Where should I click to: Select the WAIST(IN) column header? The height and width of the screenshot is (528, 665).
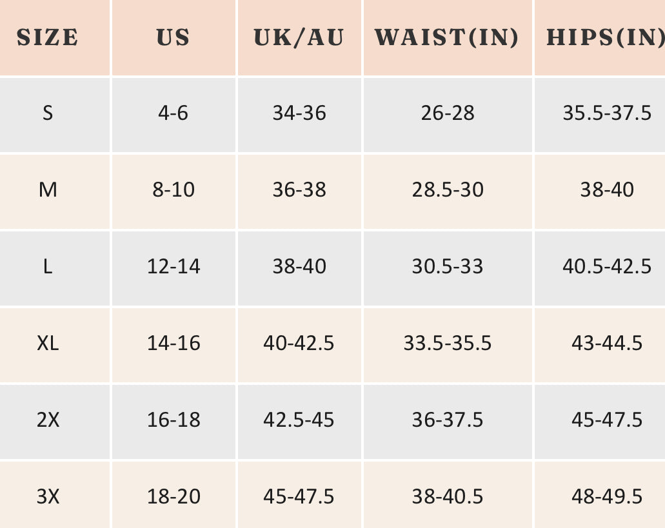(448, 37)
